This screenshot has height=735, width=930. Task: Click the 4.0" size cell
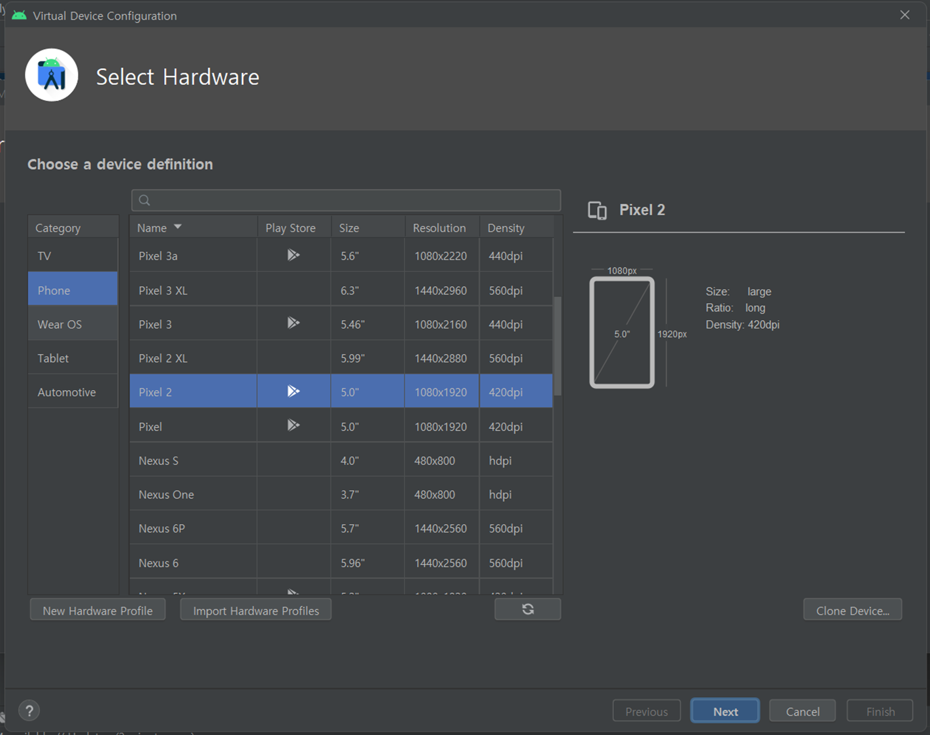(x=368, y=460)
